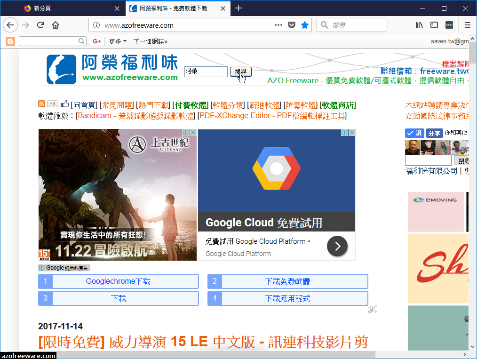Click the Google Cloud ad arrow button
477x359 pixels.
point(337,246)
